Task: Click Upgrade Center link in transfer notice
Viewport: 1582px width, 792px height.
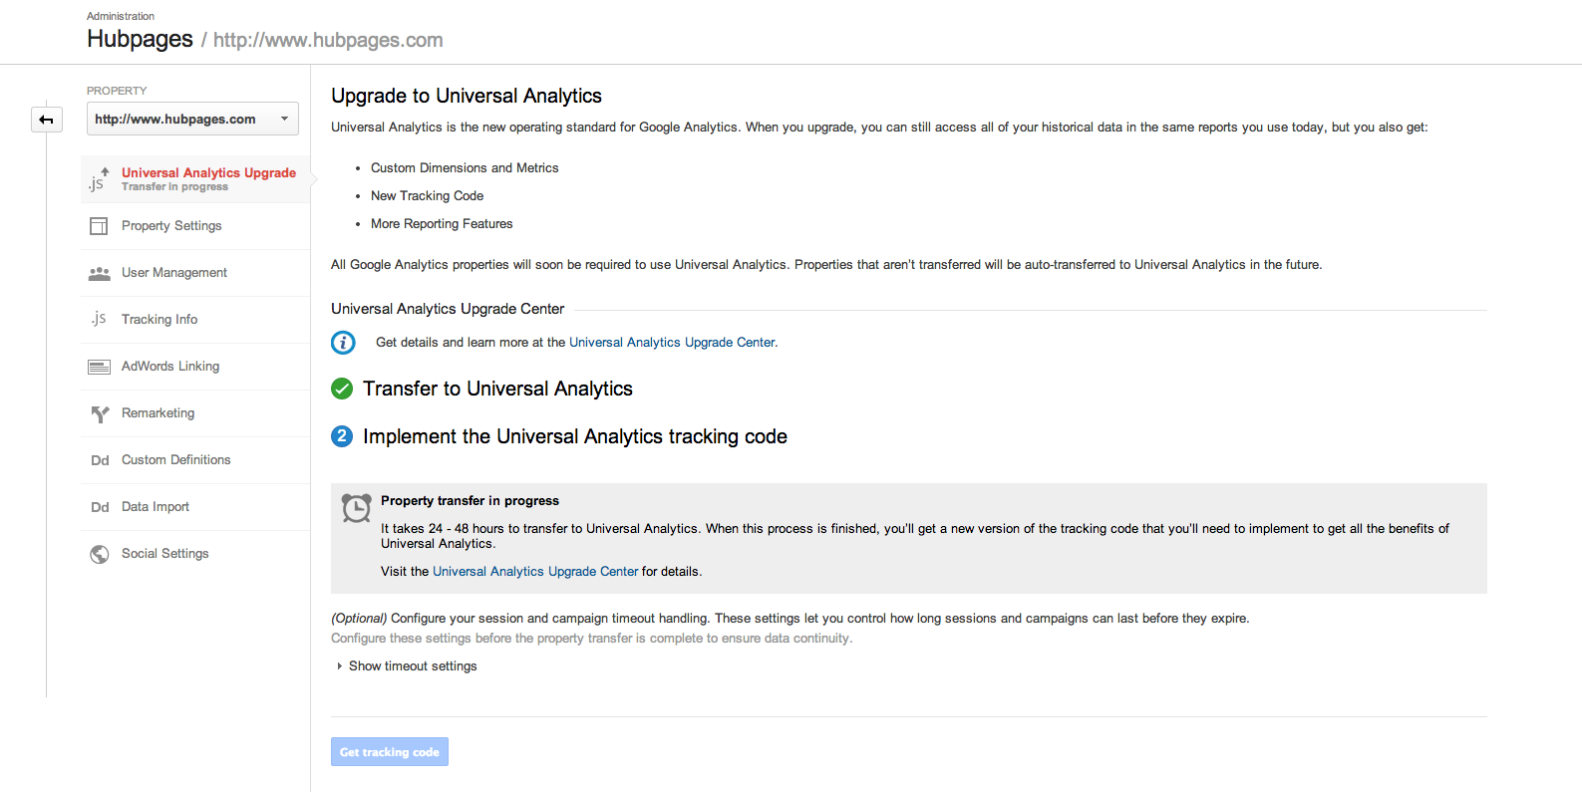Action: [535, 572]
